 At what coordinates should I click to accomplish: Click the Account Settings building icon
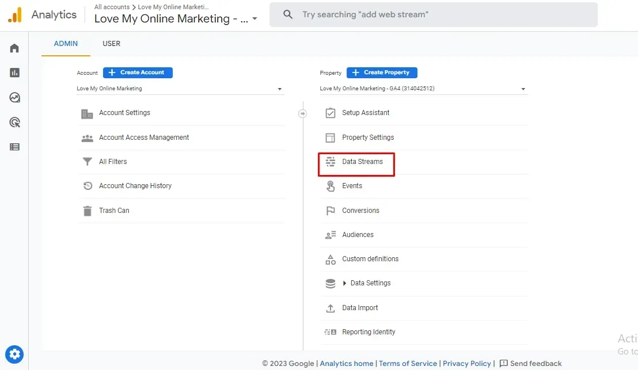87,113
